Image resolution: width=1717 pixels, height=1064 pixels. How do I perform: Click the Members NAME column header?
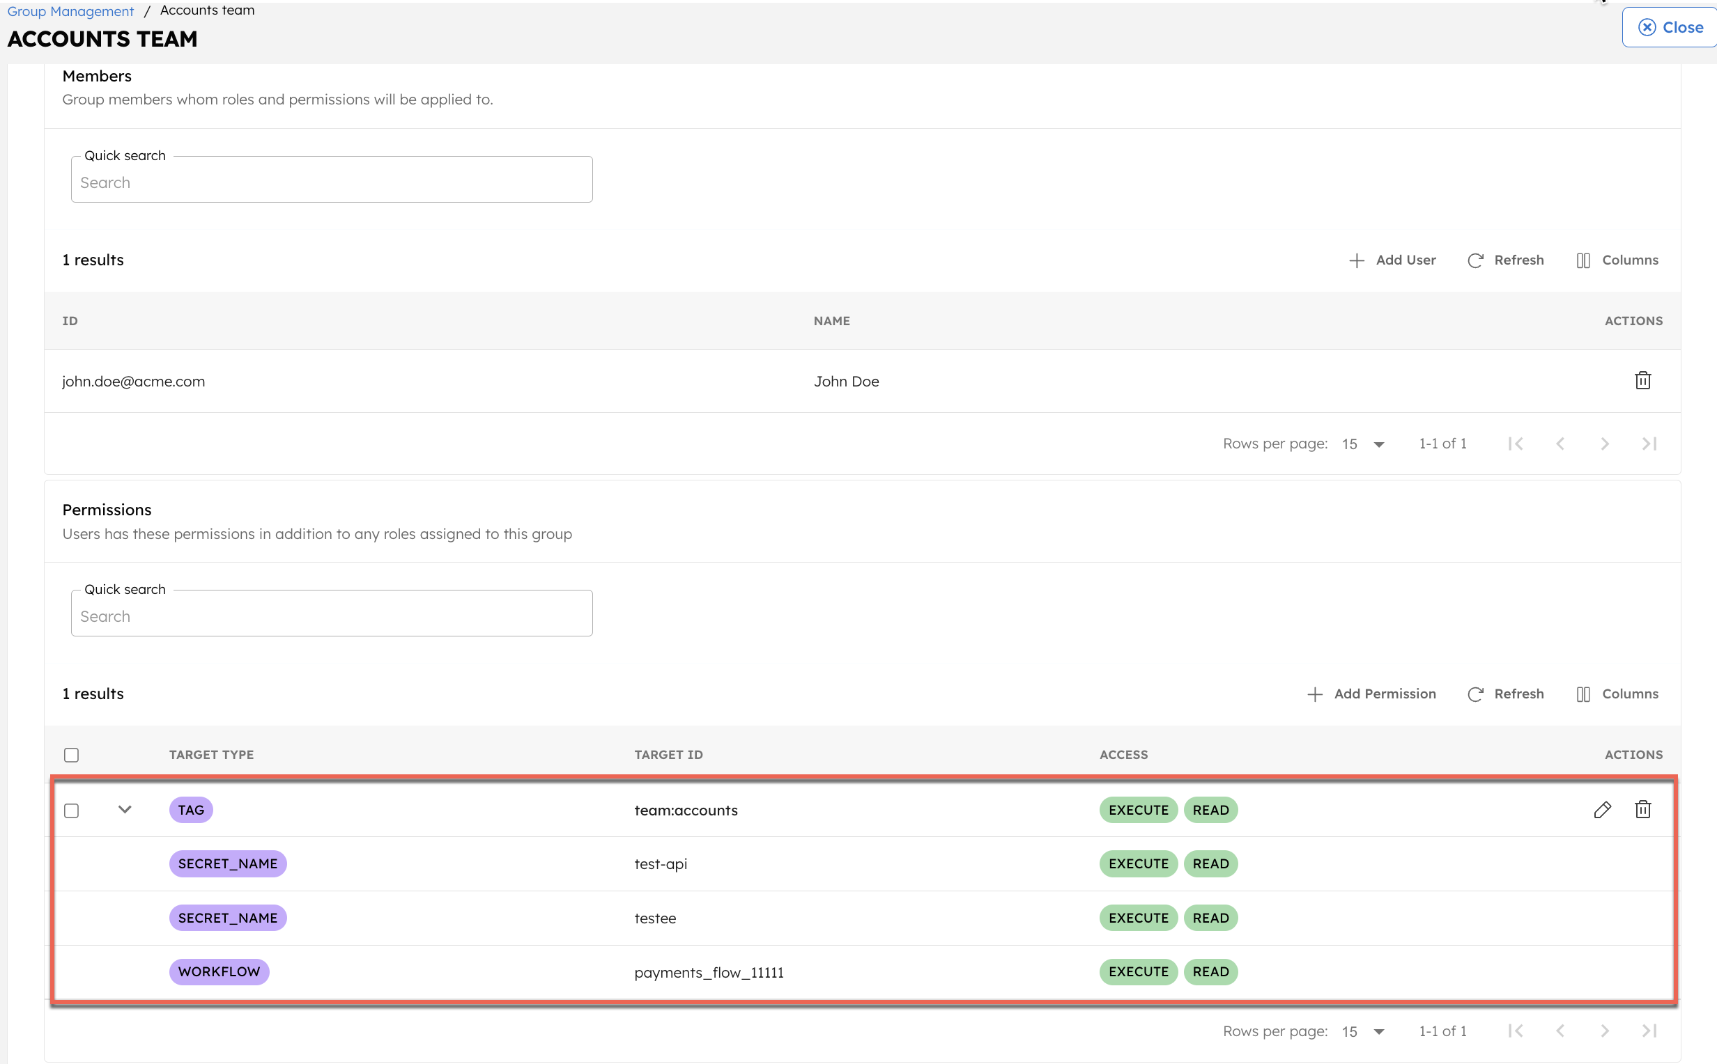click(x=831, y=321)
